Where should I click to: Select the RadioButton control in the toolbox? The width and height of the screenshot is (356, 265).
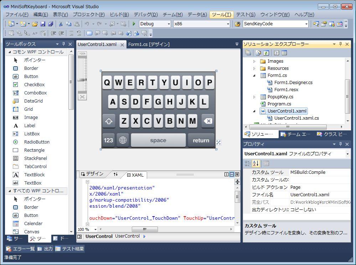(x=37, y=142)
